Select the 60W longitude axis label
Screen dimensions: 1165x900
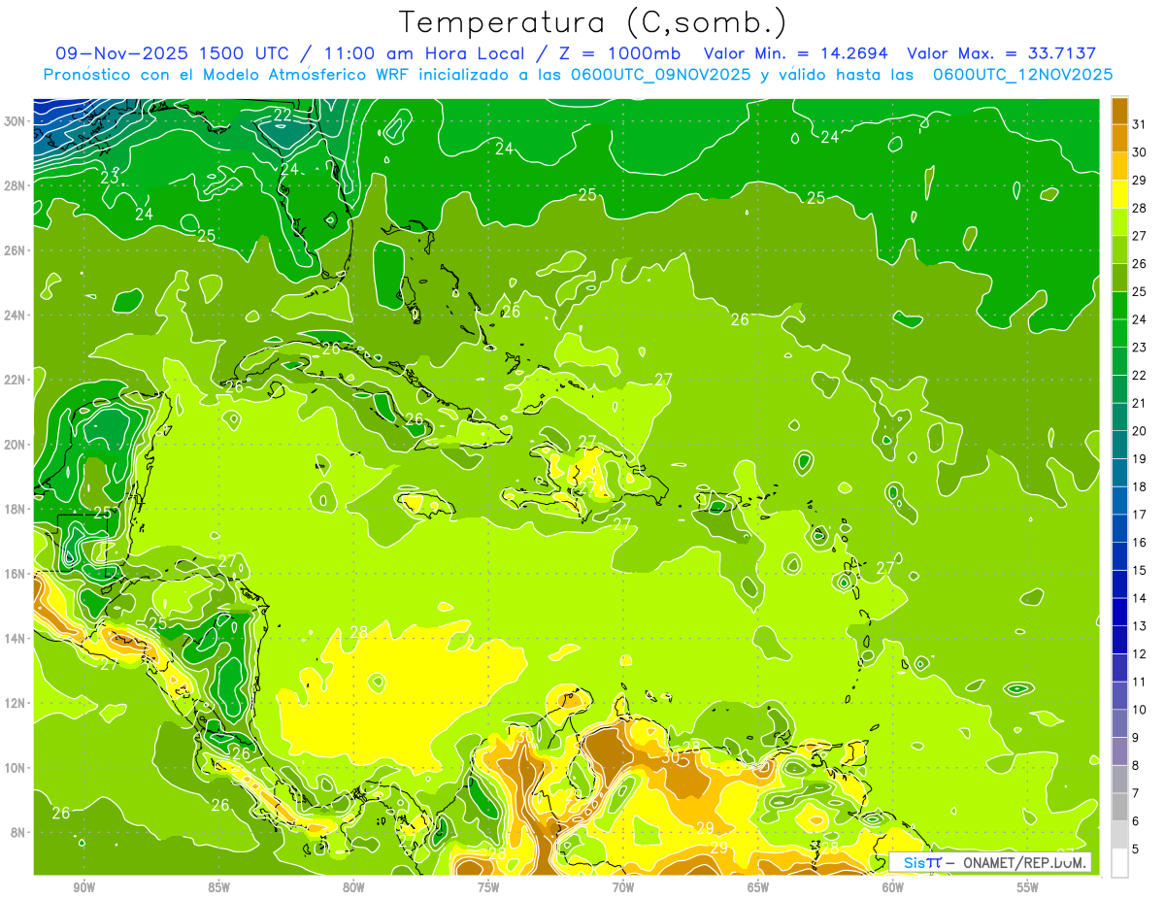click(893, 886)
